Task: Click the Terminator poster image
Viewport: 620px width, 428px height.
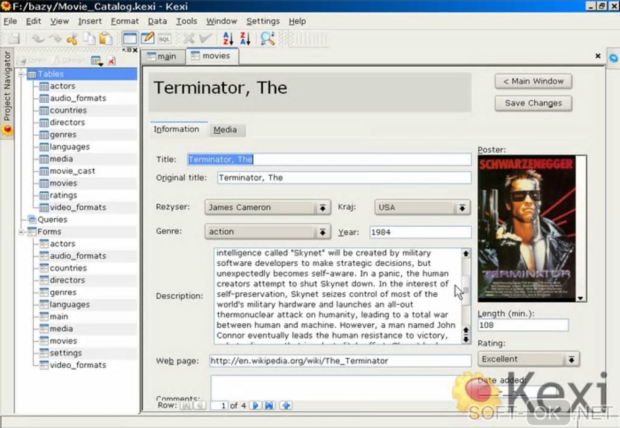Action: pos(526,229)
